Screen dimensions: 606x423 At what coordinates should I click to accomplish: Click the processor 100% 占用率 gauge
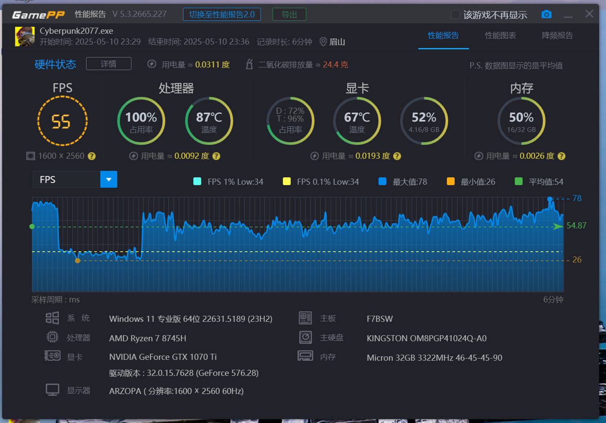(x=141, y=122)
